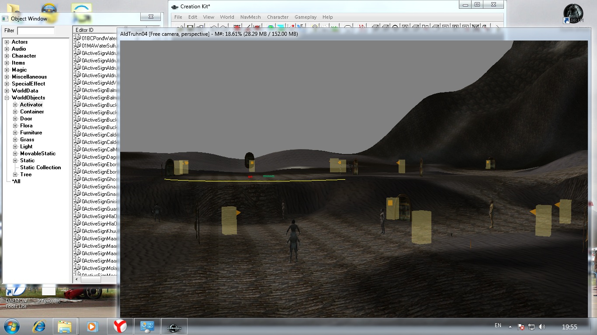Expand the Actors category node
Image resolution: width=597 pixels, height=335 pixels.
coord(7,42)
